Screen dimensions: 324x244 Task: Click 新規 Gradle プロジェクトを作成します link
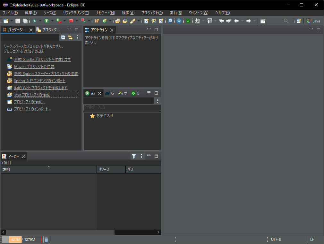42,60
